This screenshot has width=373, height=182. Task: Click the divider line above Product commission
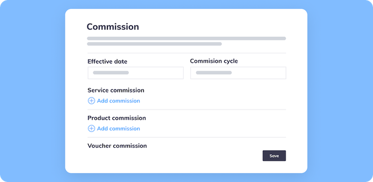tap(186, 109)
